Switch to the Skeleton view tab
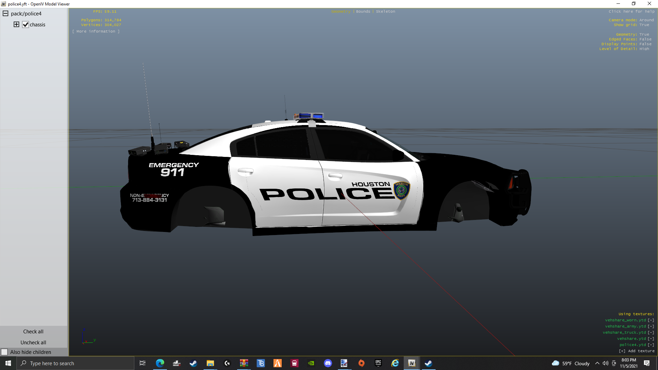 click(385, 11)
